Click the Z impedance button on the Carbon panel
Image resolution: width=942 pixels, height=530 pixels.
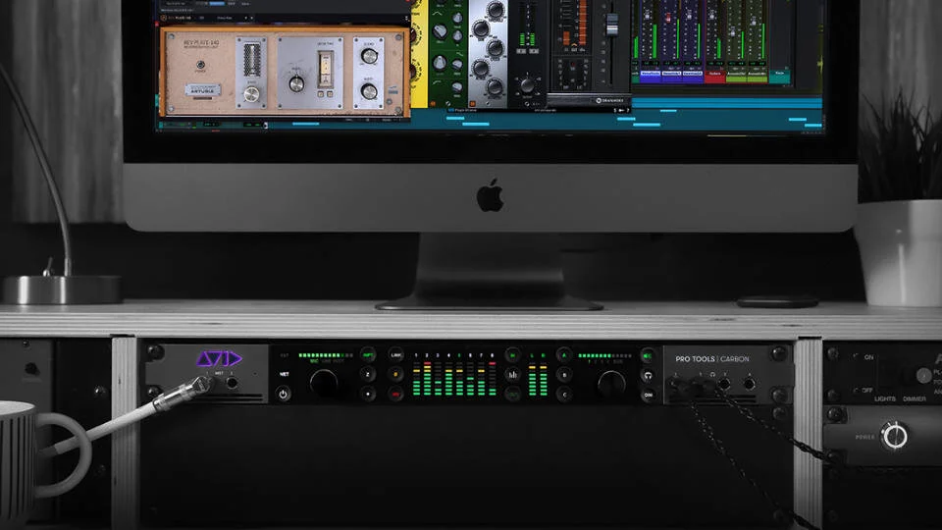coord(368,374)
